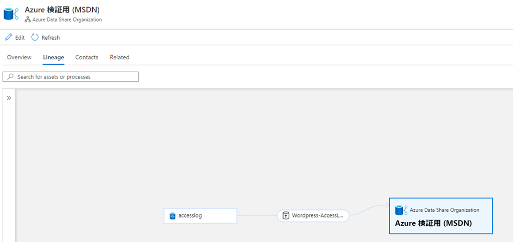Image resolution: width=513 pixels, height=242 pixels.
Task: Click the Azure Data Share Organization subtitle
Action: click(x=67, y=20)
